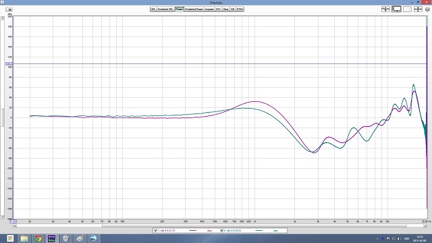
Task: Uncheck the first measurement trace checkbox
Action: click(x=156, y=230)
